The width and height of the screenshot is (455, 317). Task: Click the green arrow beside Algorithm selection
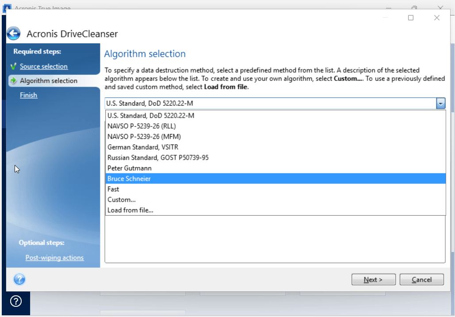point(13,80)
